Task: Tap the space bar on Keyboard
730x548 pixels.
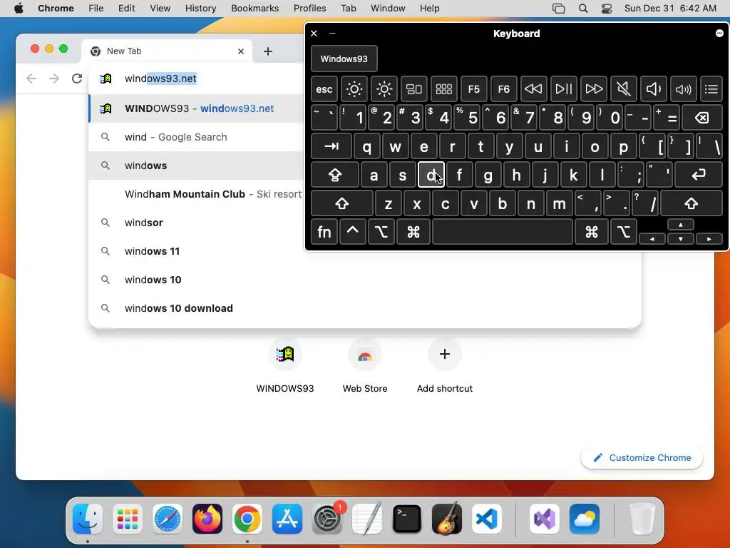Action: tap(503, 232)
